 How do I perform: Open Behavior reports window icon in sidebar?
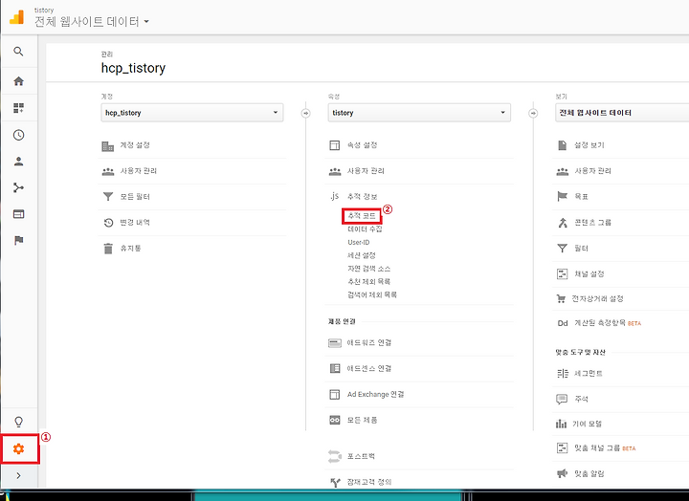pos(18,214)
